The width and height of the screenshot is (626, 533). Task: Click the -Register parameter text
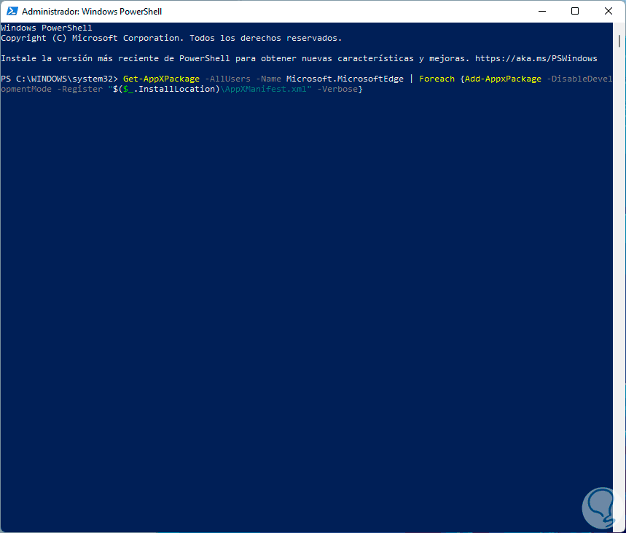pos(80,89)
